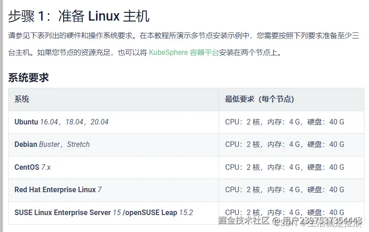
Task: Select the Red Hat Enterprise Linux 7 cell
Action: point(58,189)
